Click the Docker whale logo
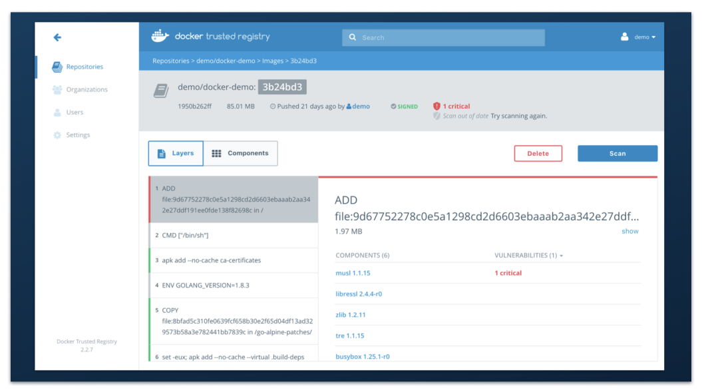Image resolution: width=702 pixels, height=390 pixels. [160, 36]
